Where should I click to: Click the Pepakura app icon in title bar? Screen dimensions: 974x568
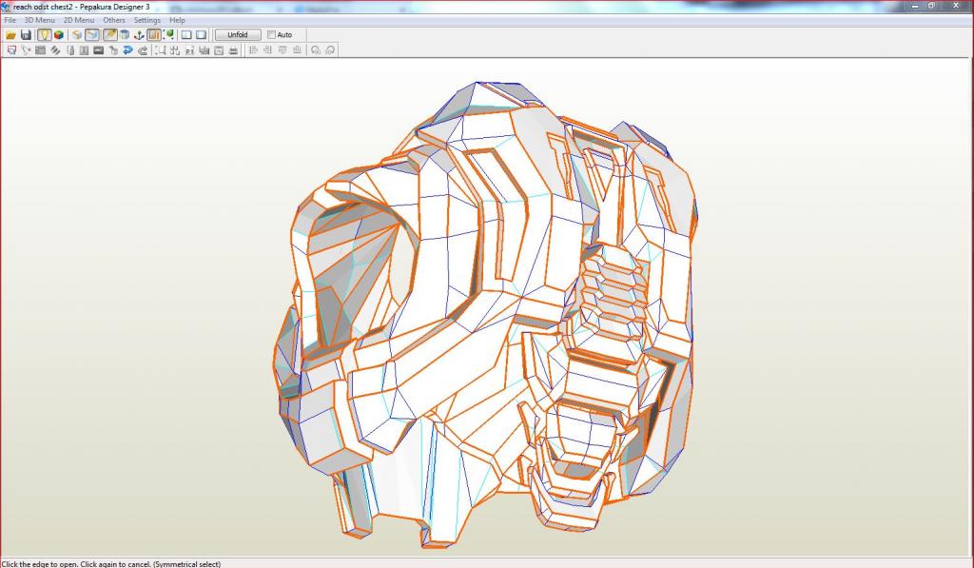pos(6,7)
